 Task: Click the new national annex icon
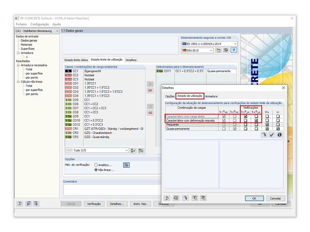point(218,50)
